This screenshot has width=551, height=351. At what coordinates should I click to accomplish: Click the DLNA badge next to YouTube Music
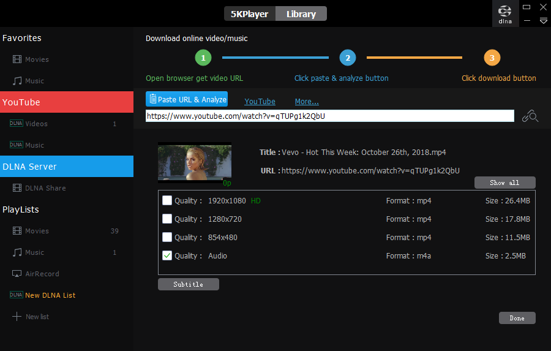coord(16,145)
